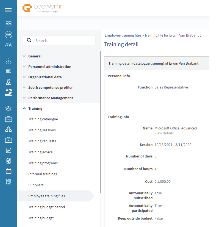Expand Performance Management section
This screenshot has width=219, height=227.
[51, 98]
